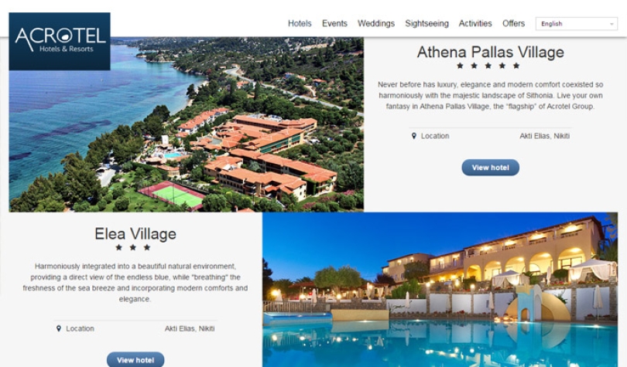This screenshot has height=367, width=627.
Task: Open the night pool photo of Elea Village
Action: pos(440,290)
